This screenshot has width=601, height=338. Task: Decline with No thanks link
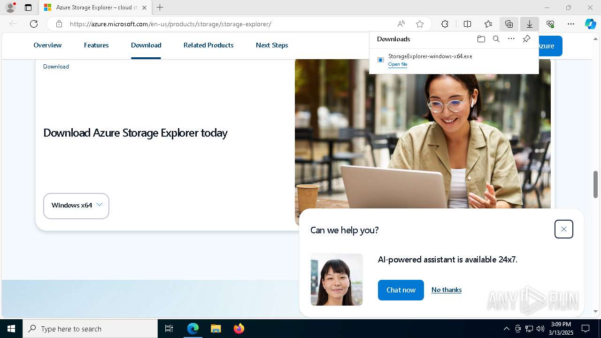tap(447, 290)
